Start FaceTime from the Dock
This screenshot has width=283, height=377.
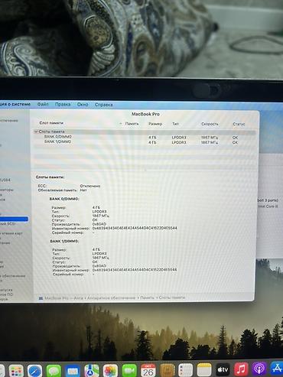click(x=129, y=371)
